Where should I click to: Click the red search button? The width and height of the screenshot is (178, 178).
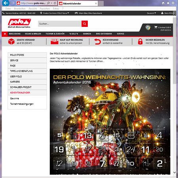click(85, 24)
